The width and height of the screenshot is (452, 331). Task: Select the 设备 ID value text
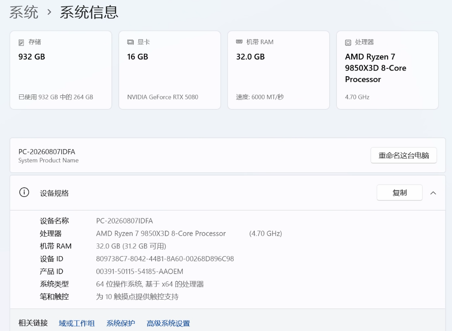(165, 259)
